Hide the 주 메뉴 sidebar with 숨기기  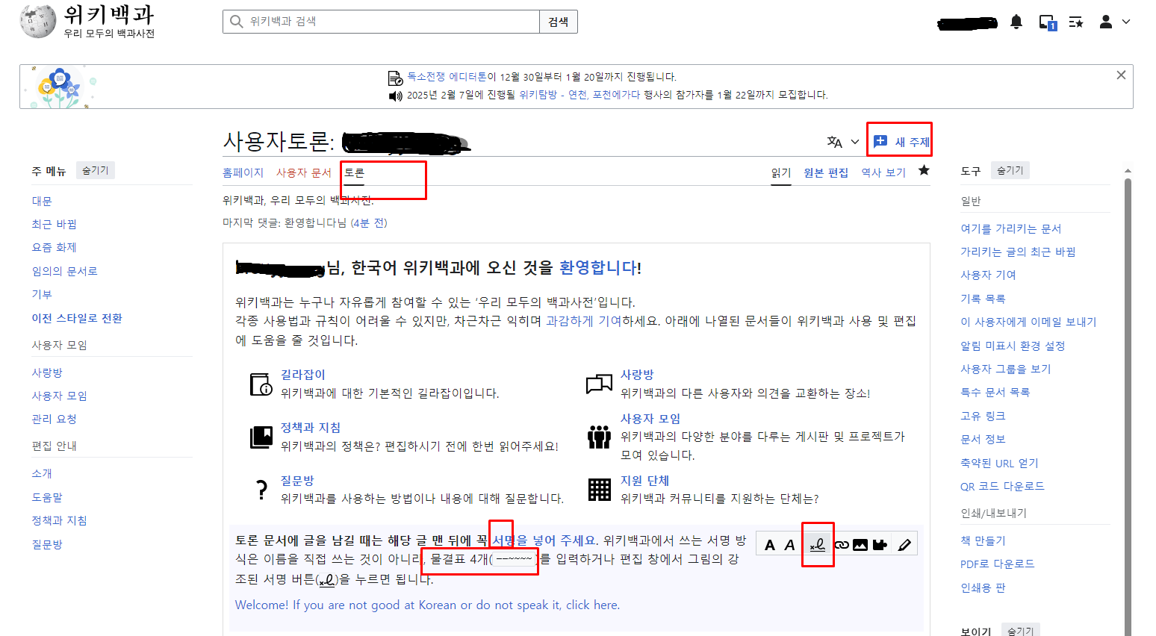[95, 171]
